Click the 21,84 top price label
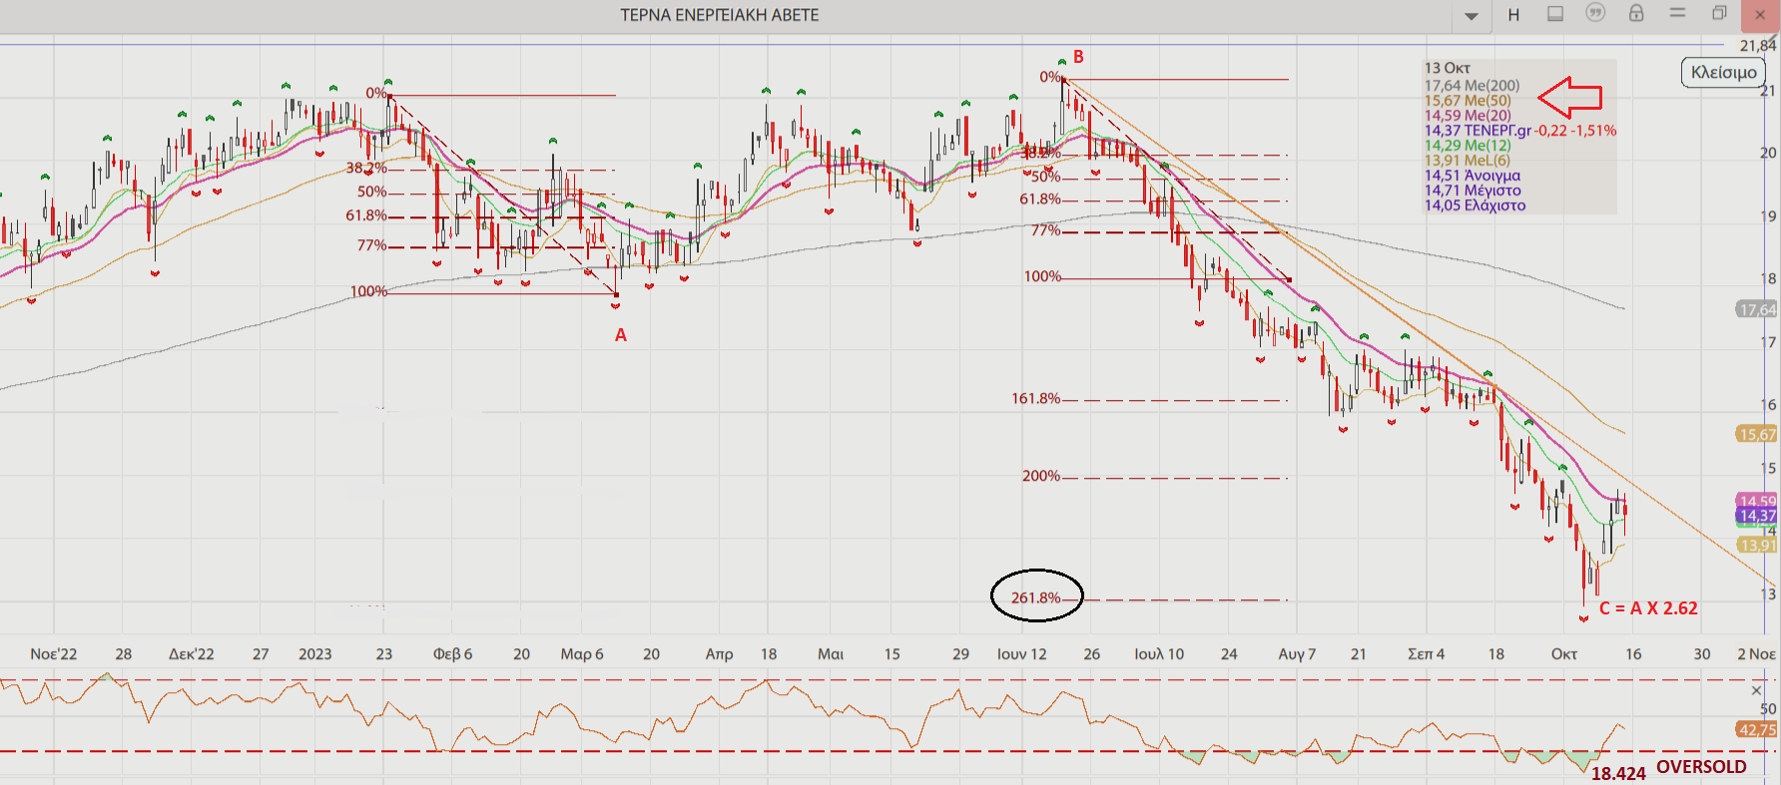 1758,46
